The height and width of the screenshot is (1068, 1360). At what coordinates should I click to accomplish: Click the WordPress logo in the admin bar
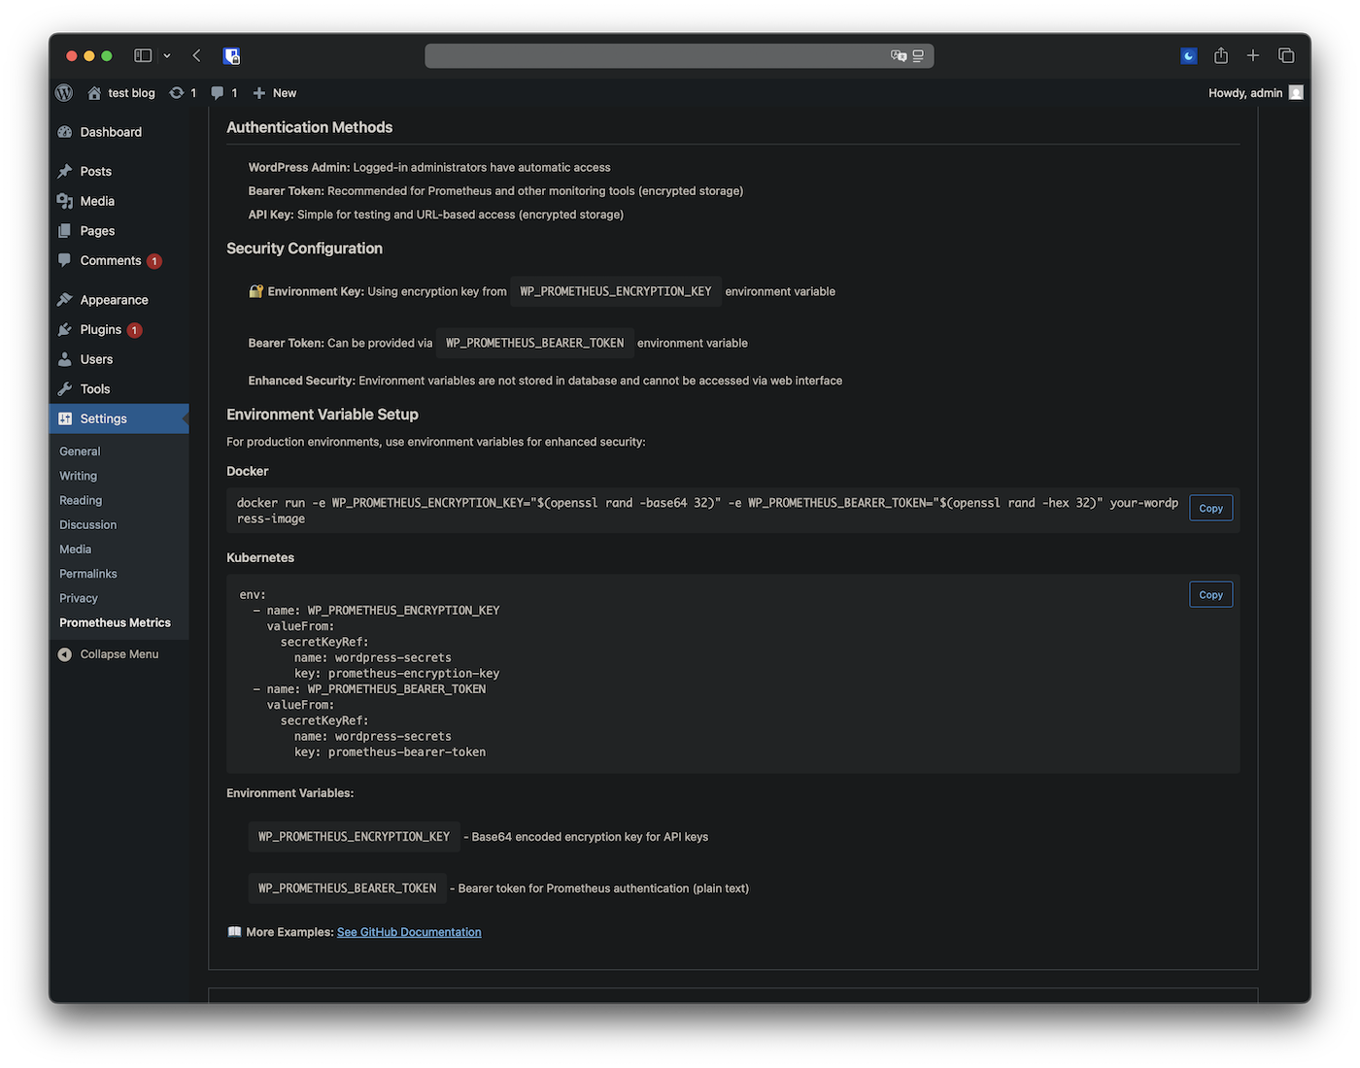click(x=62, y=92)
